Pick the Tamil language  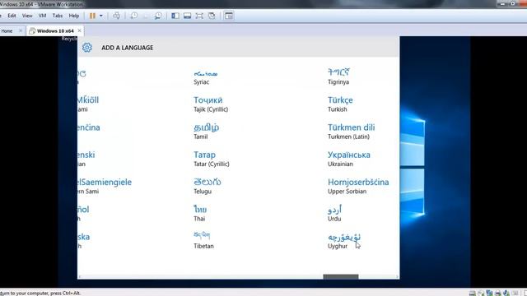pos(207,132)
